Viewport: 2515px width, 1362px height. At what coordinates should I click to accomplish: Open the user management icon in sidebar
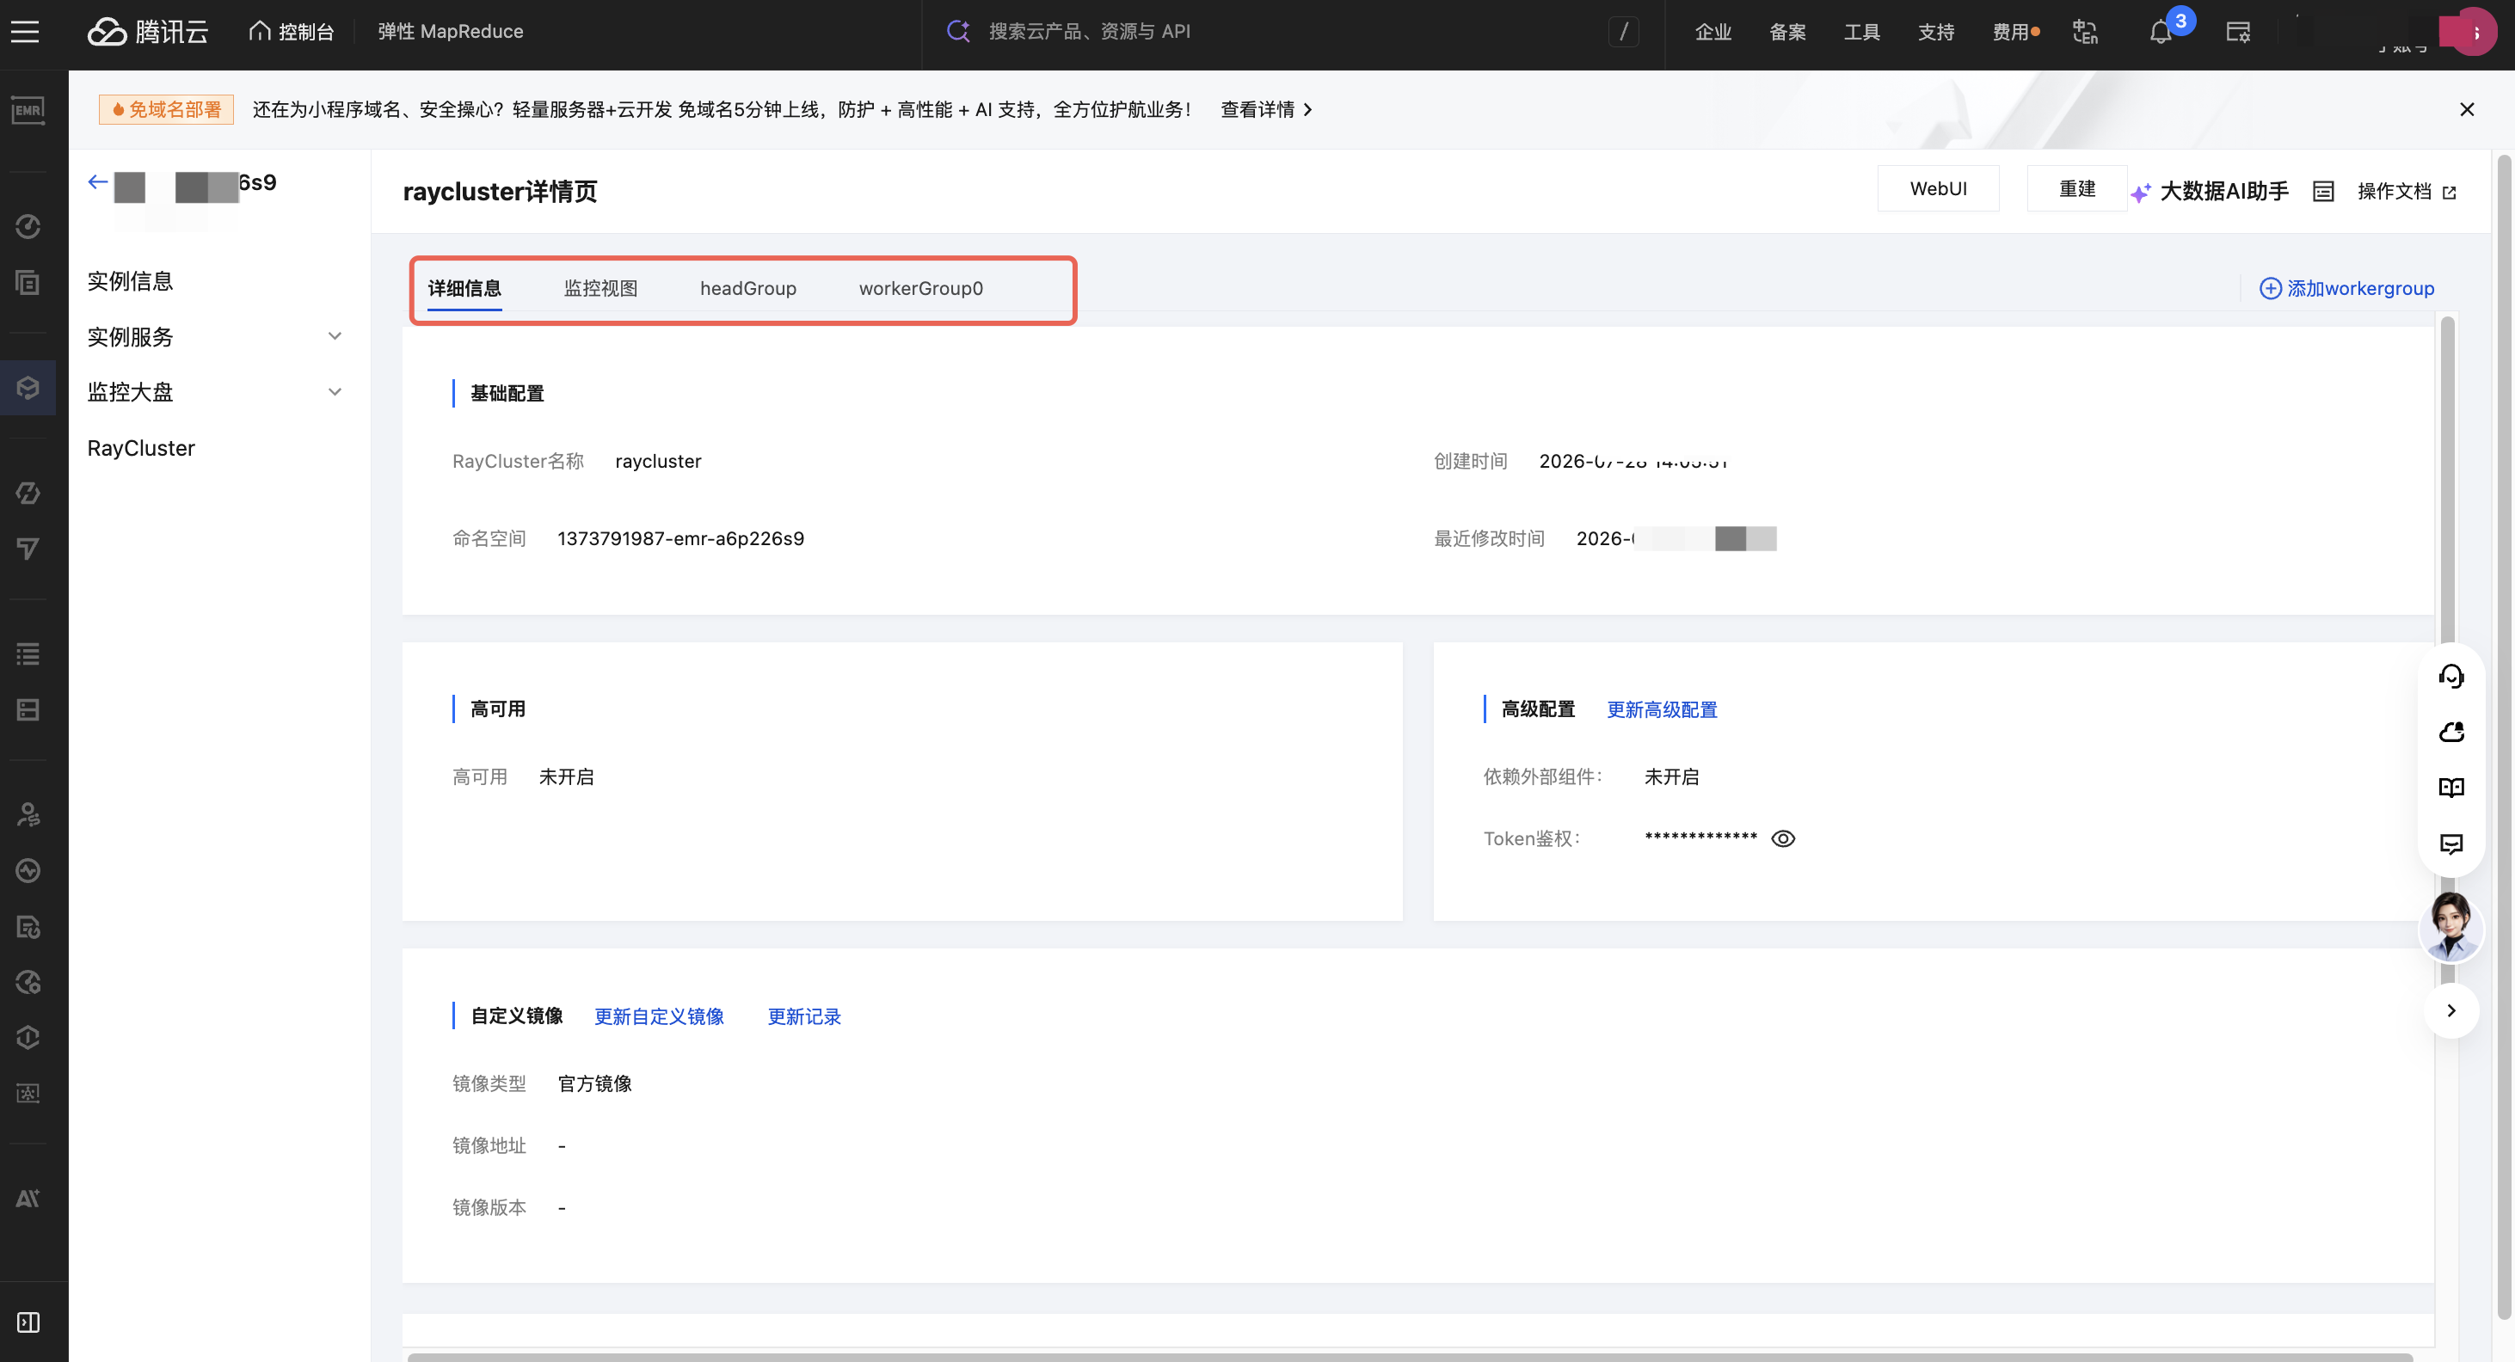pyautogui.click(x=28, y=814)
